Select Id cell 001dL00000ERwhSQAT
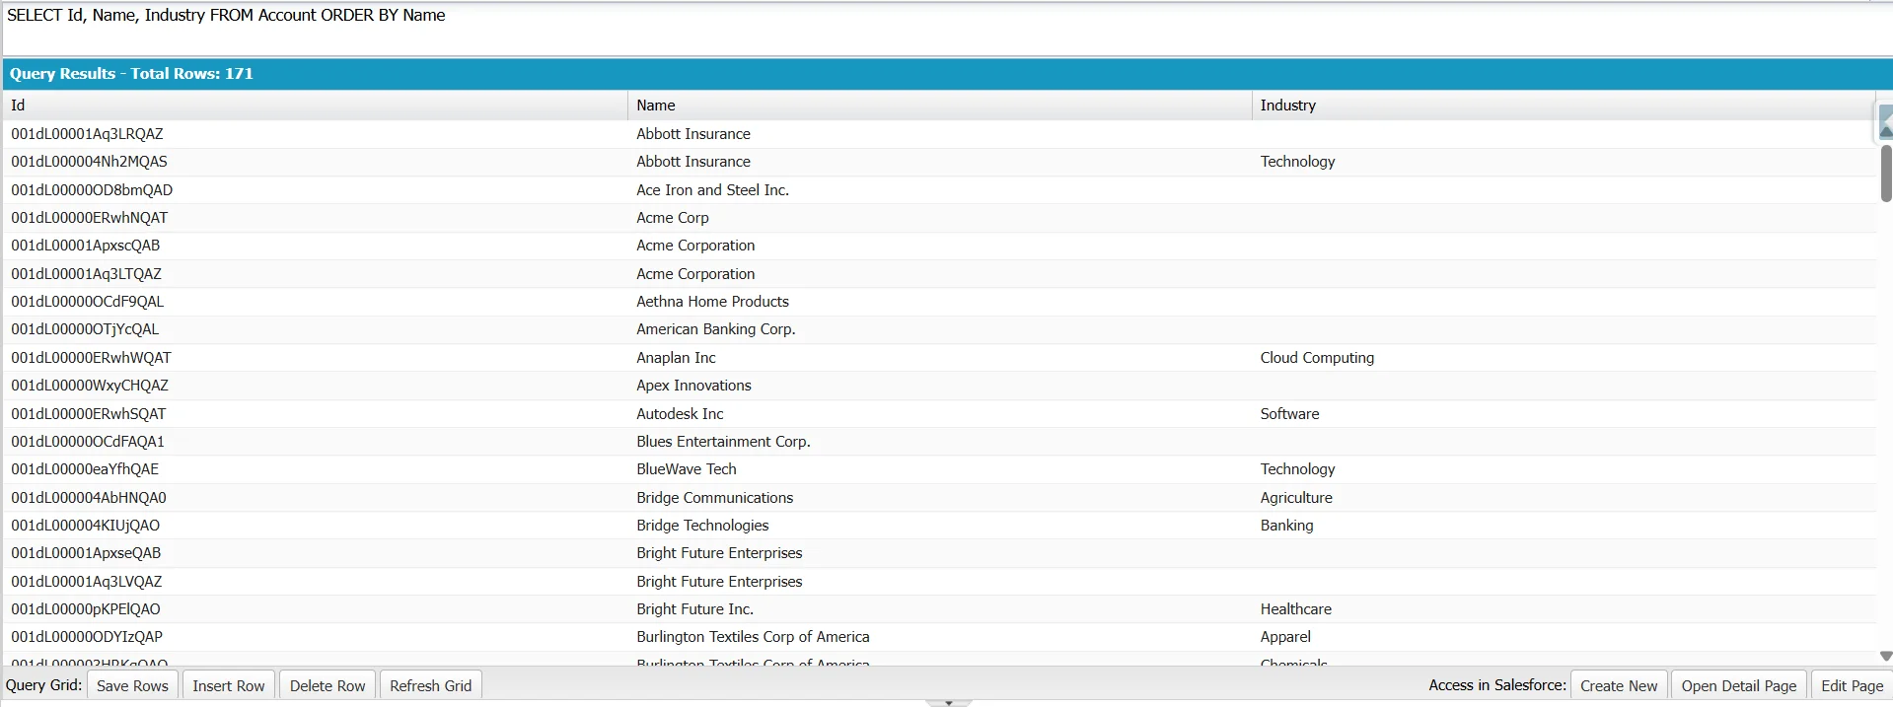The height and width of the screenshot is (707, 1893). (x=315, y=414)
